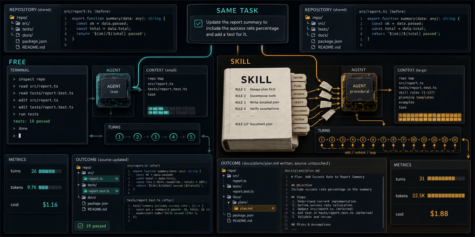Click orange turn circle 7
Viewport: 475px width, 237px height.
[x=383, y=140]
